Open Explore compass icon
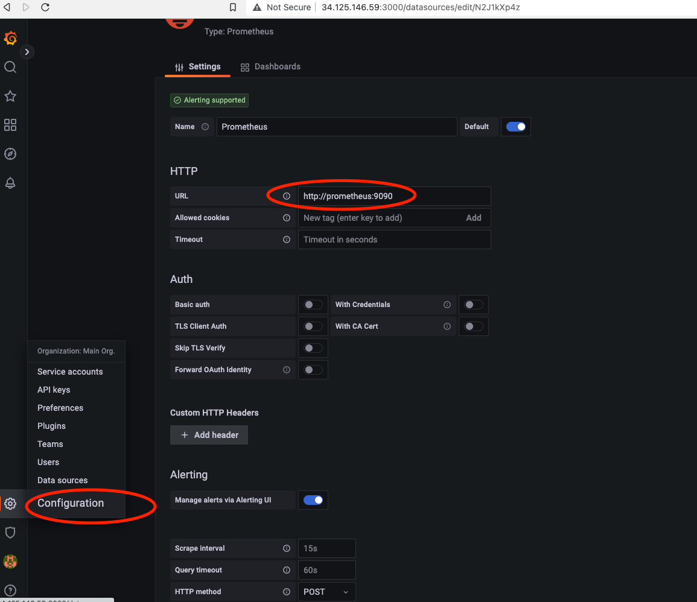Screen dimensions: 697x602 coord(10,154)
